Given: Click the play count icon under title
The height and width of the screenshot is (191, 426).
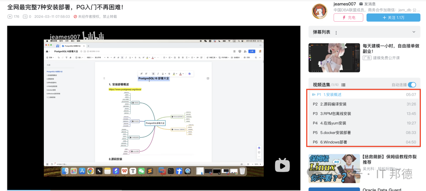Looking at the screenshot, I should (x=10, y=17).
